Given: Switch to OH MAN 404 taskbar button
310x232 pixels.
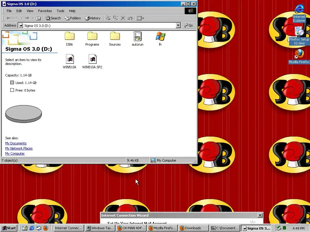Looking at the screenshot, I should point(131,228).
